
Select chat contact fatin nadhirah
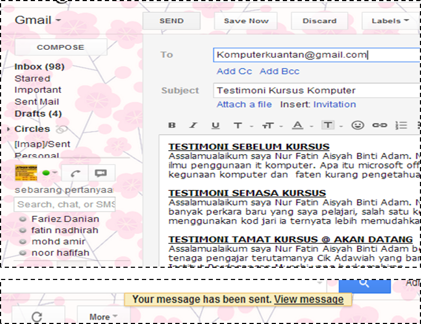65,231
